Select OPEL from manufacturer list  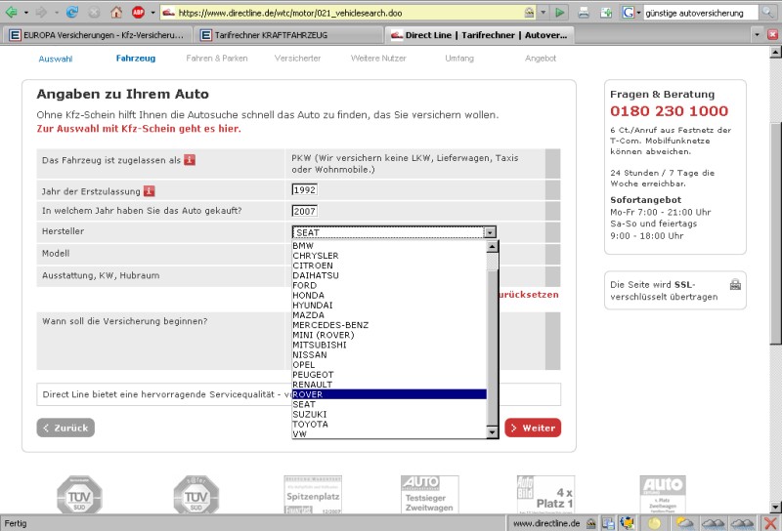389,365
